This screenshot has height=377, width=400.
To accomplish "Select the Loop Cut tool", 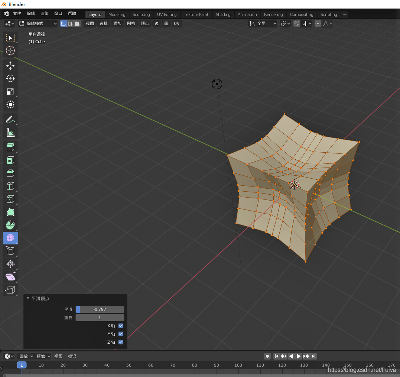I will (x=10, y=186).
